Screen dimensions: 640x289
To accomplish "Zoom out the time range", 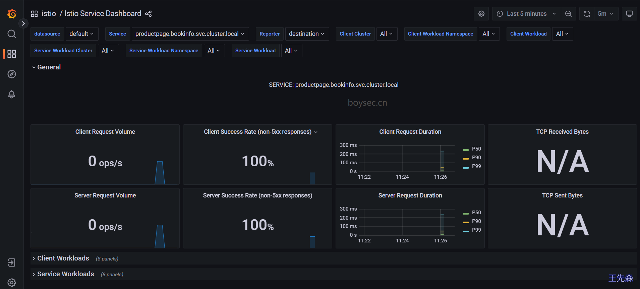I will pos(568,14).
